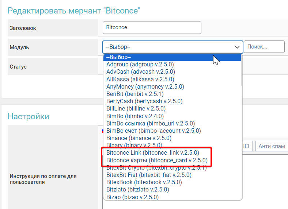Select BertyCash module option
288x209 pixels.
[x=144, y=101]
